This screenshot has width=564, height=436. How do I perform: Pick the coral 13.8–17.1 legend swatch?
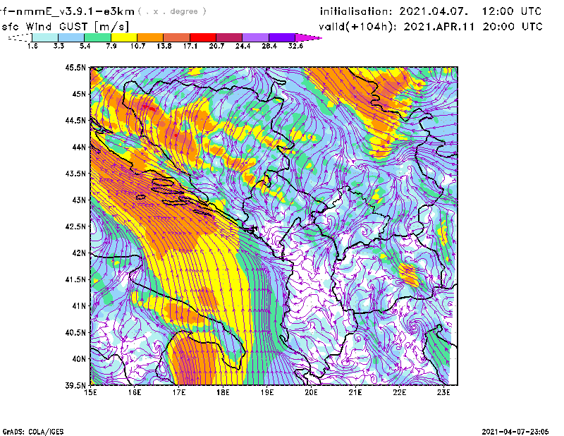pyautogui.click(x=177, y=37)
